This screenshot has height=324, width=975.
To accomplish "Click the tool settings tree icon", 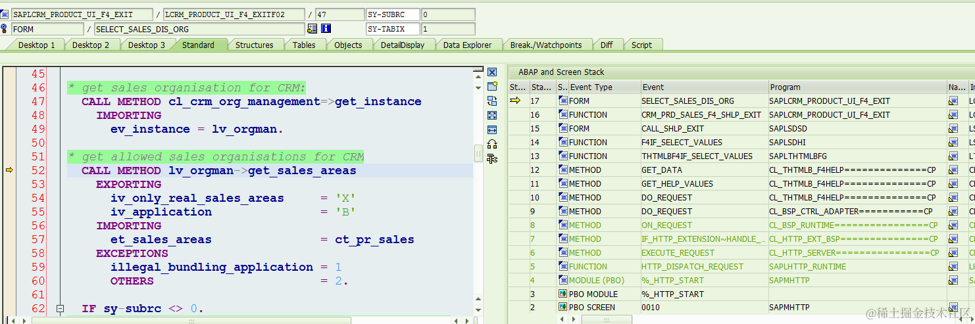I will point(492,158).
